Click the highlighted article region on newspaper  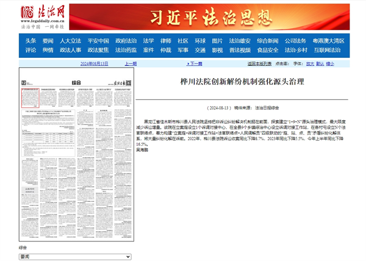(30, 98)
